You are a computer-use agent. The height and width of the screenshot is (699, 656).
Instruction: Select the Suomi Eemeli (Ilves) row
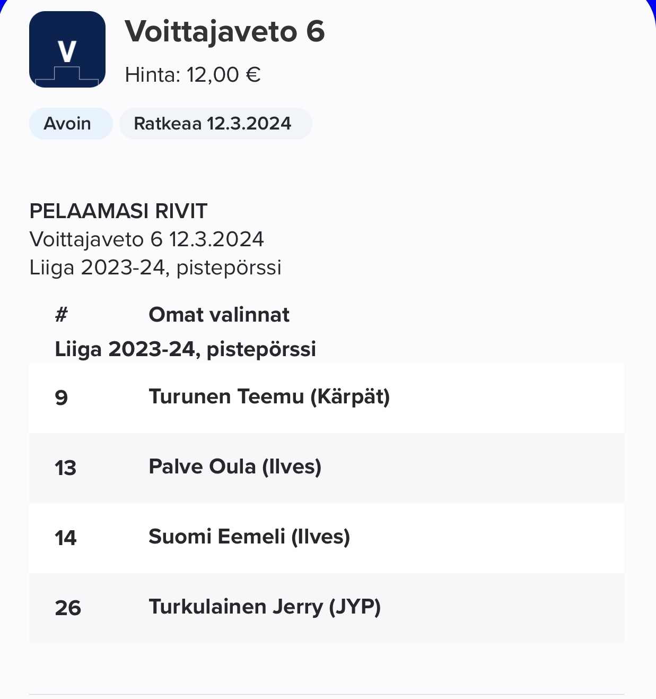pos(327,538)
